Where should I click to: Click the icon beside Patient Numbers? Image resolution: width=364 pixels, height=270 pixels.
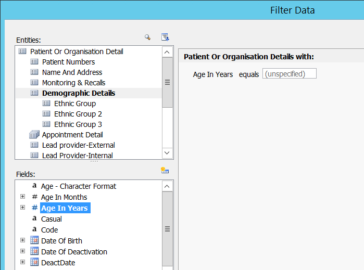tap(34, 62)
